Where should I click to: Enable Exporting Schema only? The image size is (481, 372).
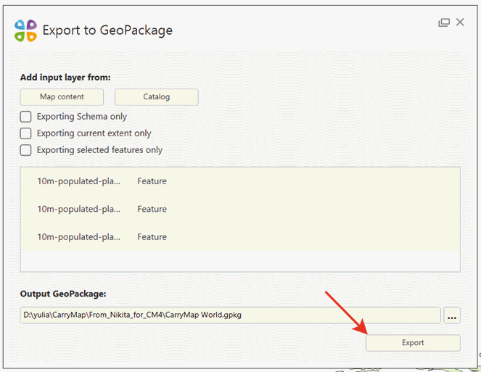26,117
